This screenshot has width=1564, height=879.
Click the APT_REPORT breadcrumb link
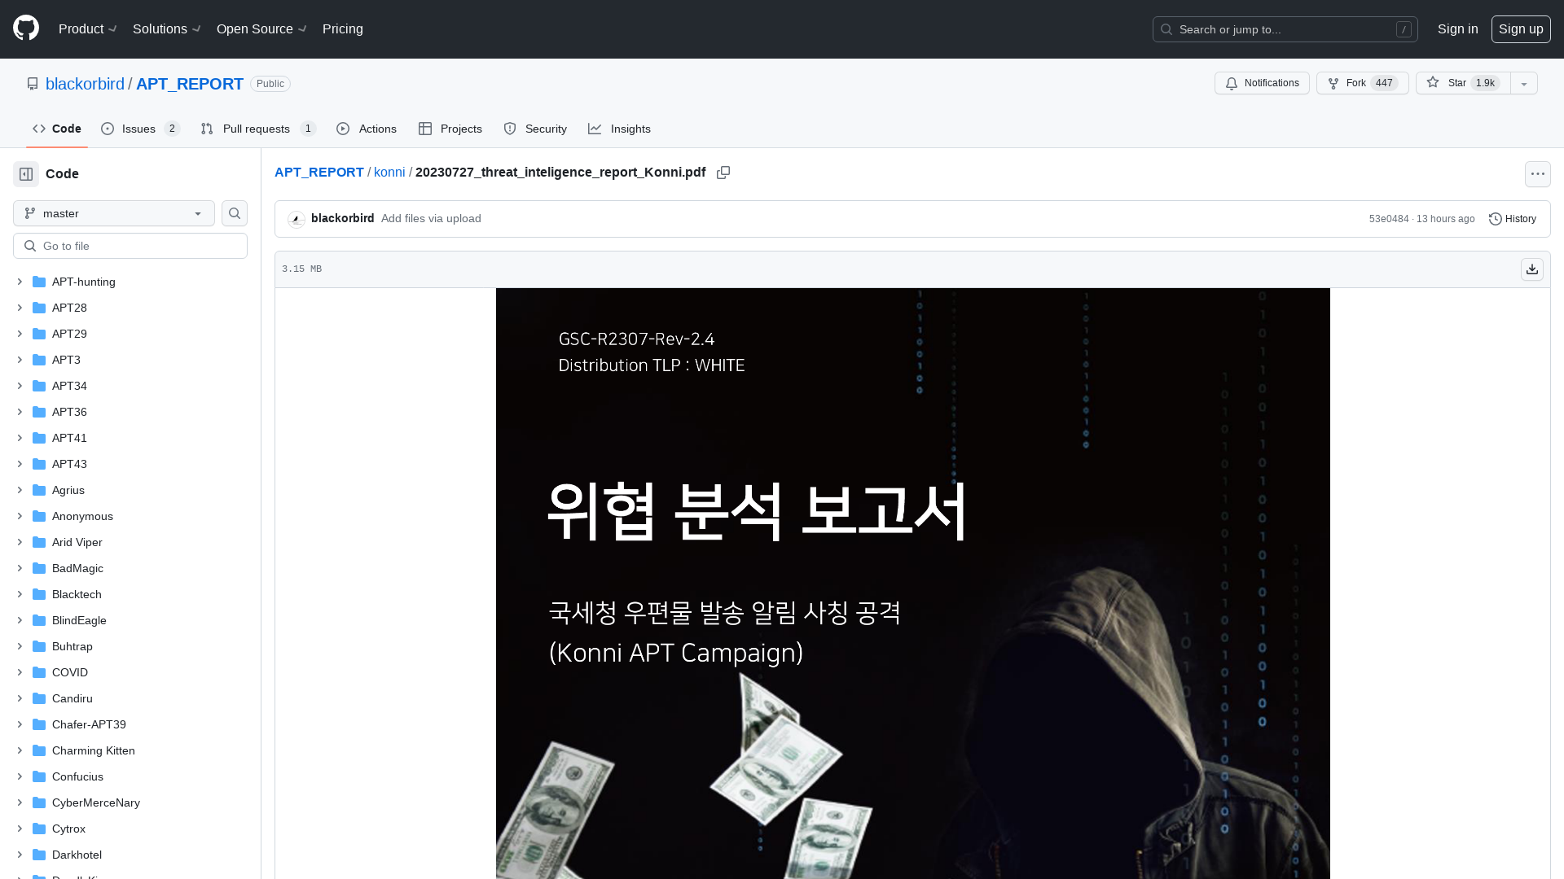[319, 172]
